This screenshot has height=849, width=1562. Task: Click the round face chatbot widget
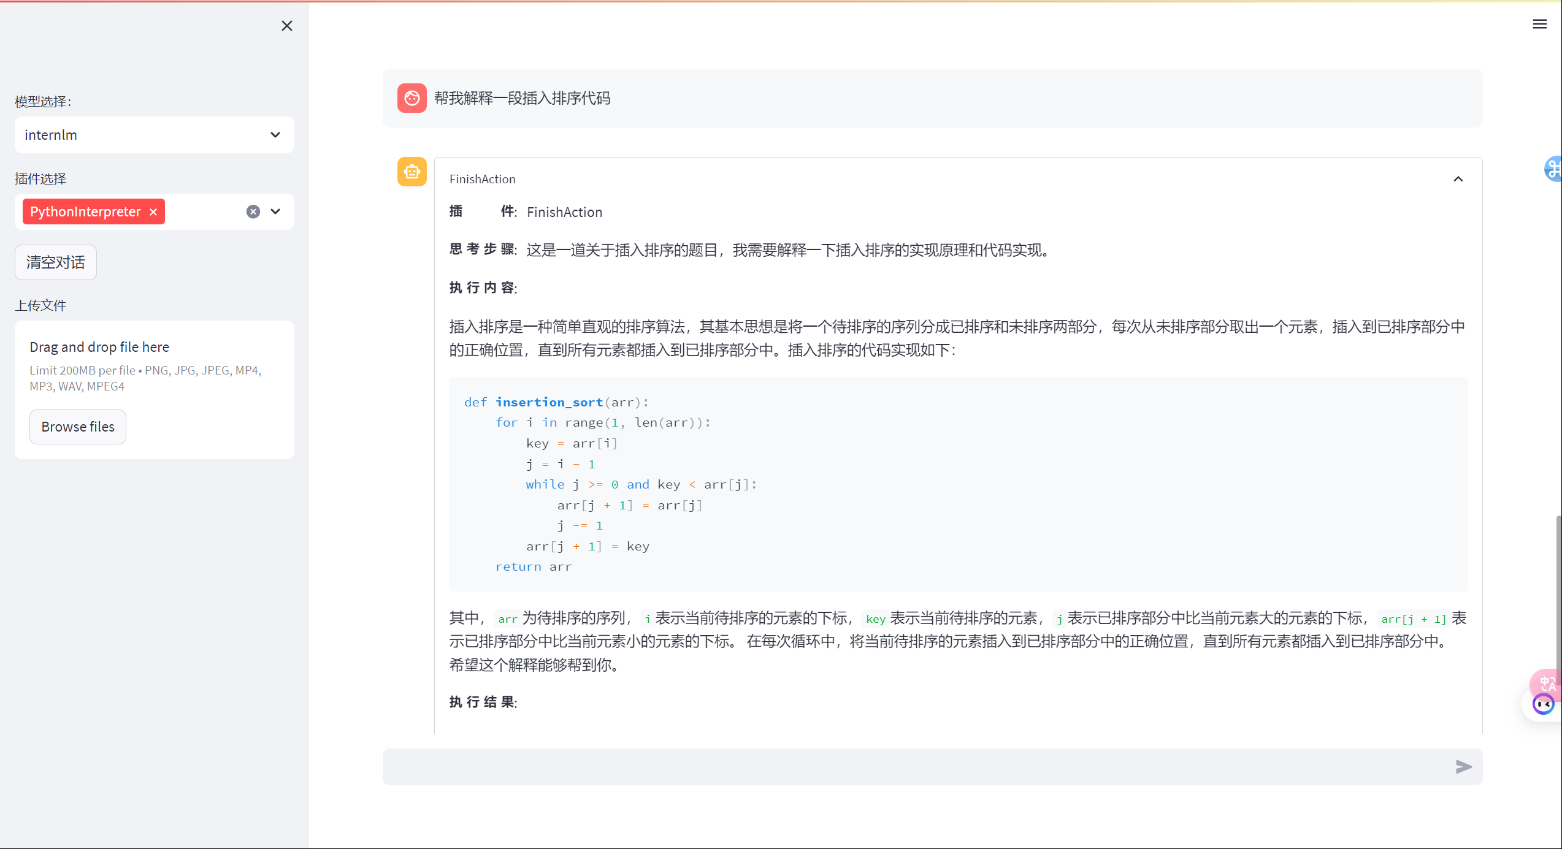(x=1542, y=705)
